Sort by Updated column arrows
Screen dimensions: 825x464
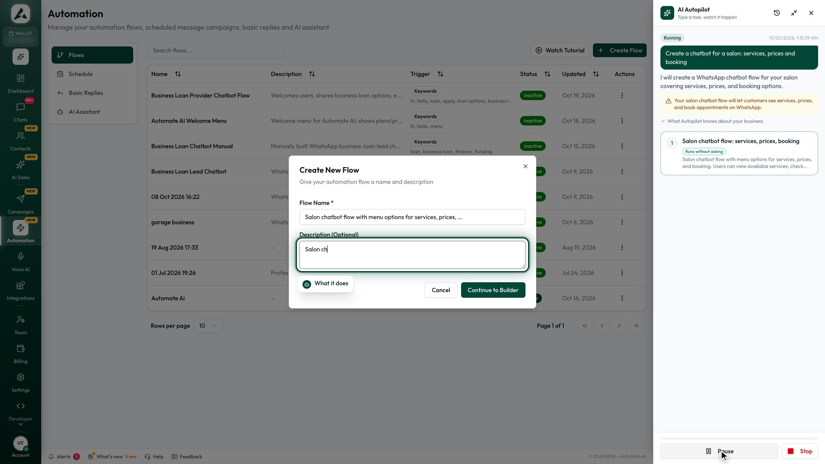point(596,74)
